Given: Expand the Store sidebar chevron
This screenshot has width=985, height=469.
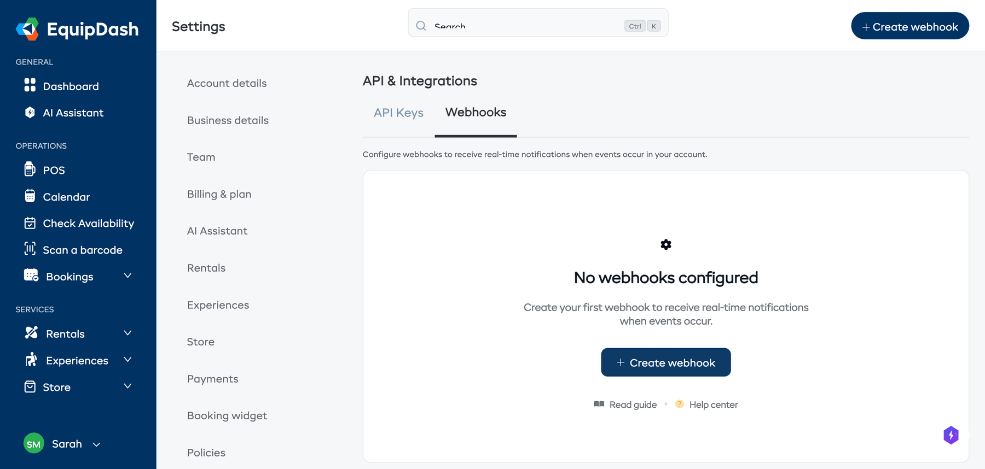Looking at the screenshot, I should click(128, 386).
